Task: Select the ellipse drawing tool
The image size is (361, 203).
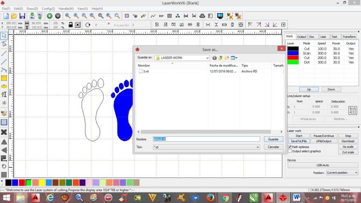Action: coord(4,86)
